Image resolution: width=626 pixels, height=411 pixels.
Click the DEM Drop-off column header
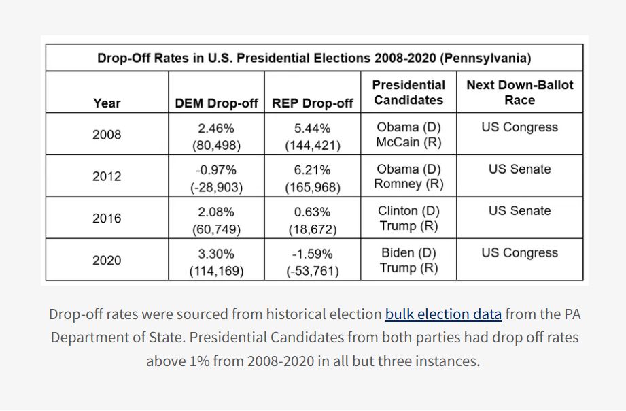(x=216, y=103)
